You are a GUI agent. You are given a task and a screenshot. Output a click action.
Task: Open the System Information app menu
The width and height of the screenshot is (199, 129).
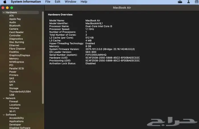26,2
